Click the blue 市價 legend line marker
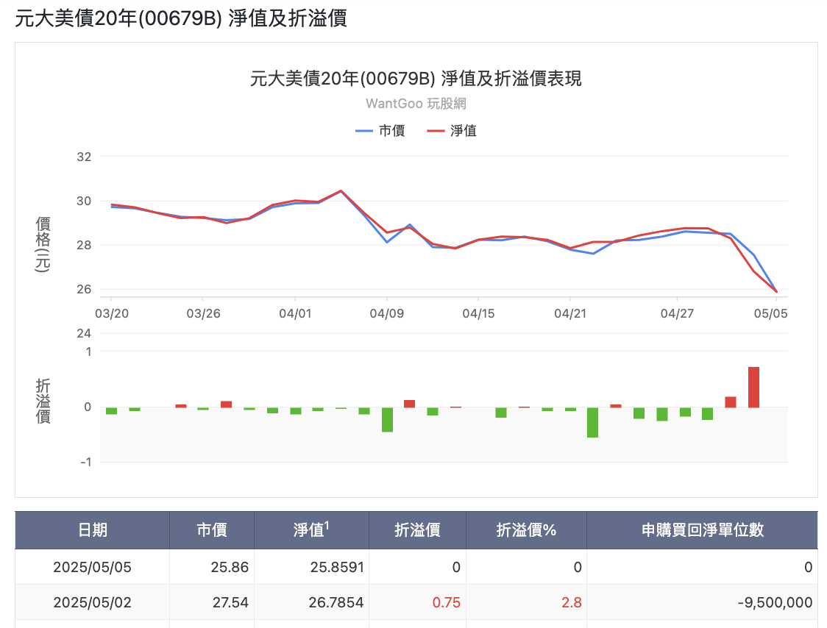The height and width of the screenshot is (628, 827). click(x=364, y=131)
